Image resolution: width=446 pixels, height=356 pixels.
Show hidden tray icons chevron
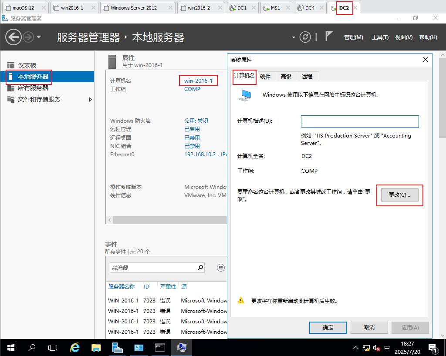coord(355,347)
